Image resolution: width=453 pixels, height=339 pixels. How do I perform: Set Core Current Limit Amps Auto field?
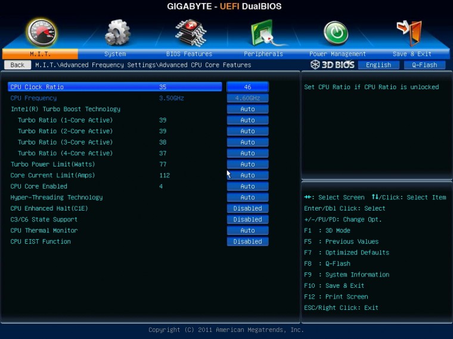point(247,175)
